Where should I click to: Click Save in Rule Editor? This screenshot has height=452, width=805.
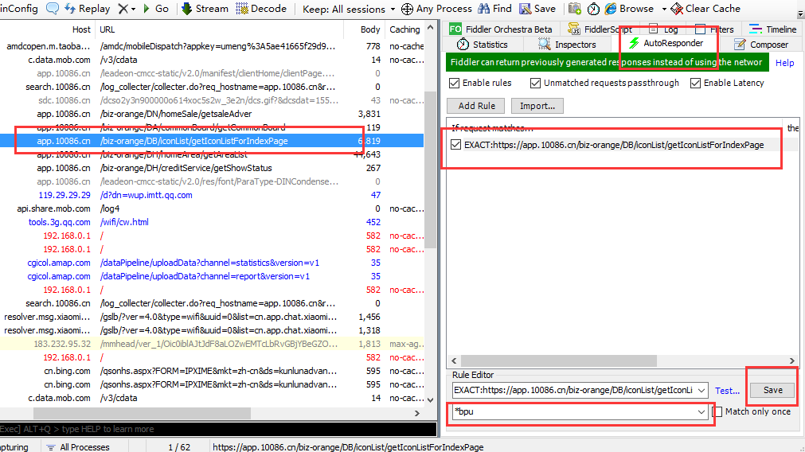pos(772,390)
